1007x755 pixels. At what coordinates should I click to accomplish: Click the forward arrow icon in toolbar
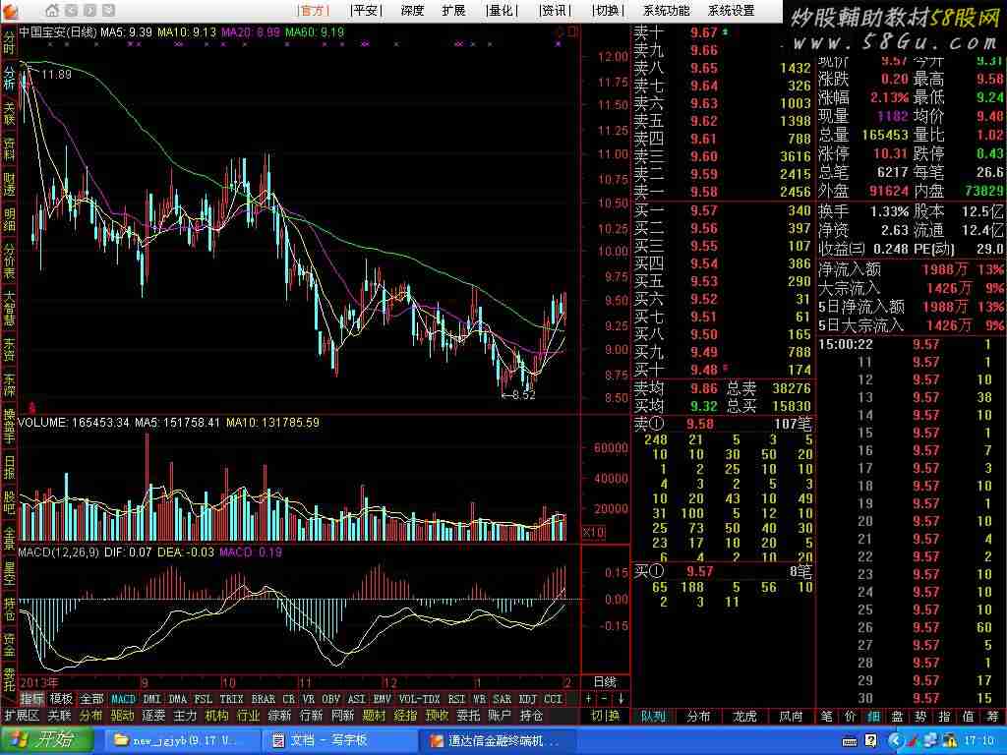(x=89, y=10)
